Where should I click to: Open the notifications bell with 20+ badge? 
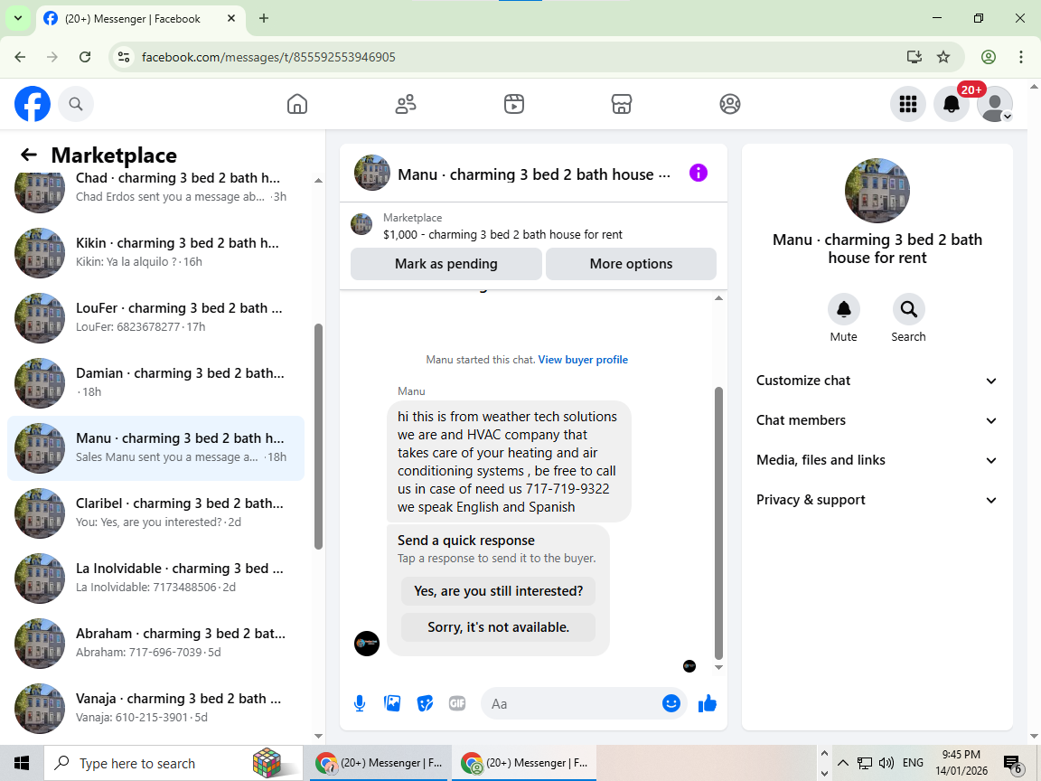point(952,104)
